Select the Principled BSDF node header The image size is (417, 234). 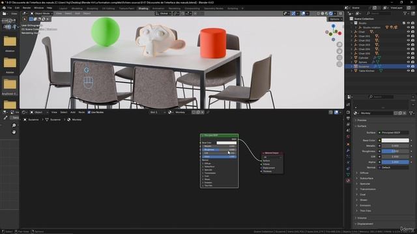point(220,136)
